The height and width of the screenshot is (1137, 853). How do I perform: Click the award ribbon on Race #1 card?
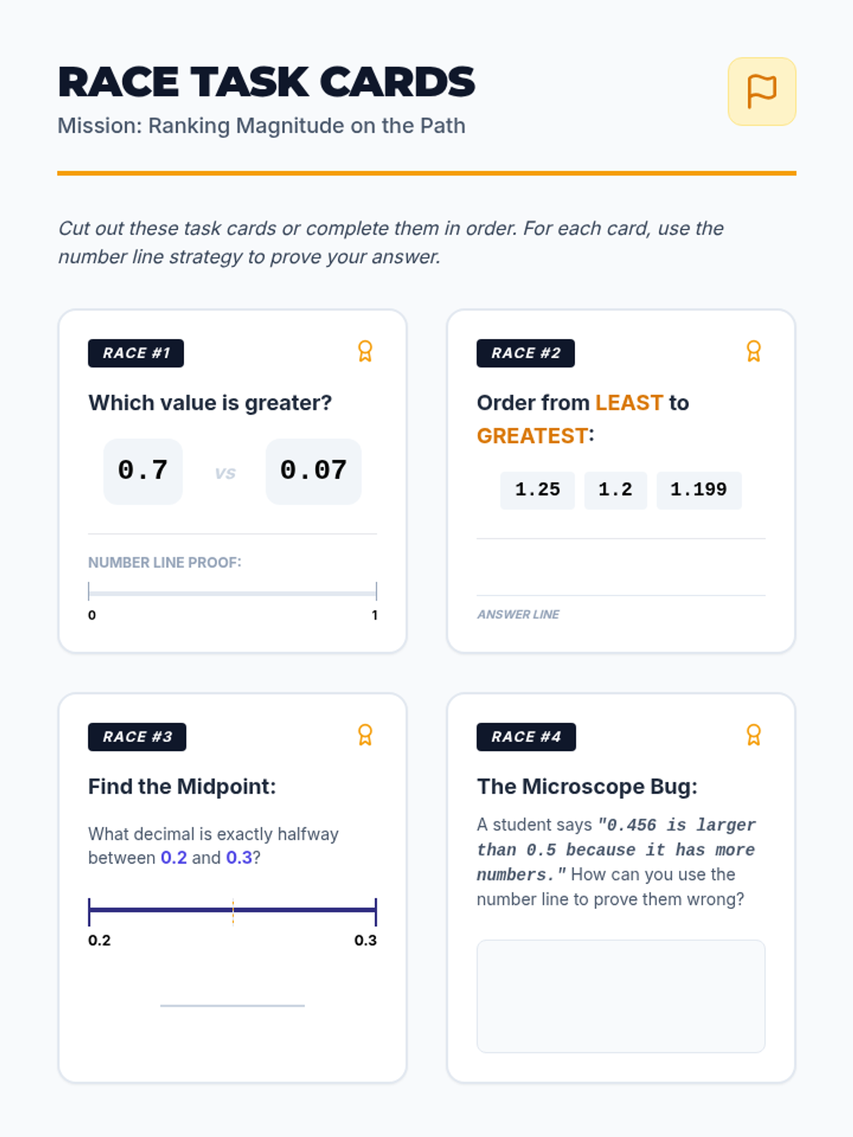[x=365, y=351]
